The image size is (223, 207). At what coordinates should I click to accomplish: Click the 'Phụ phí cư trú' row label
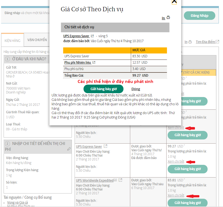tap(74, 69)
